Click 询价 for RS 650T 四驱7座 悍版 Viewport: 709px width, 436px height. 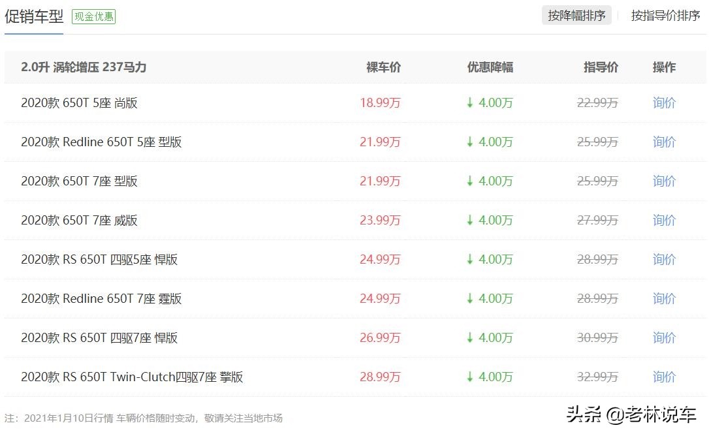[x=664, y=338]
